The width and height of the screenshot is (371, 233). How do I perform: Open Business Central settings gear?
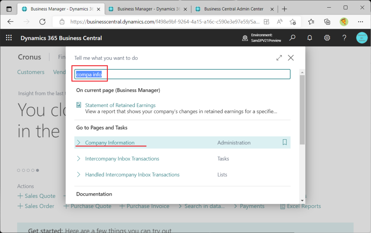[327, 38]
